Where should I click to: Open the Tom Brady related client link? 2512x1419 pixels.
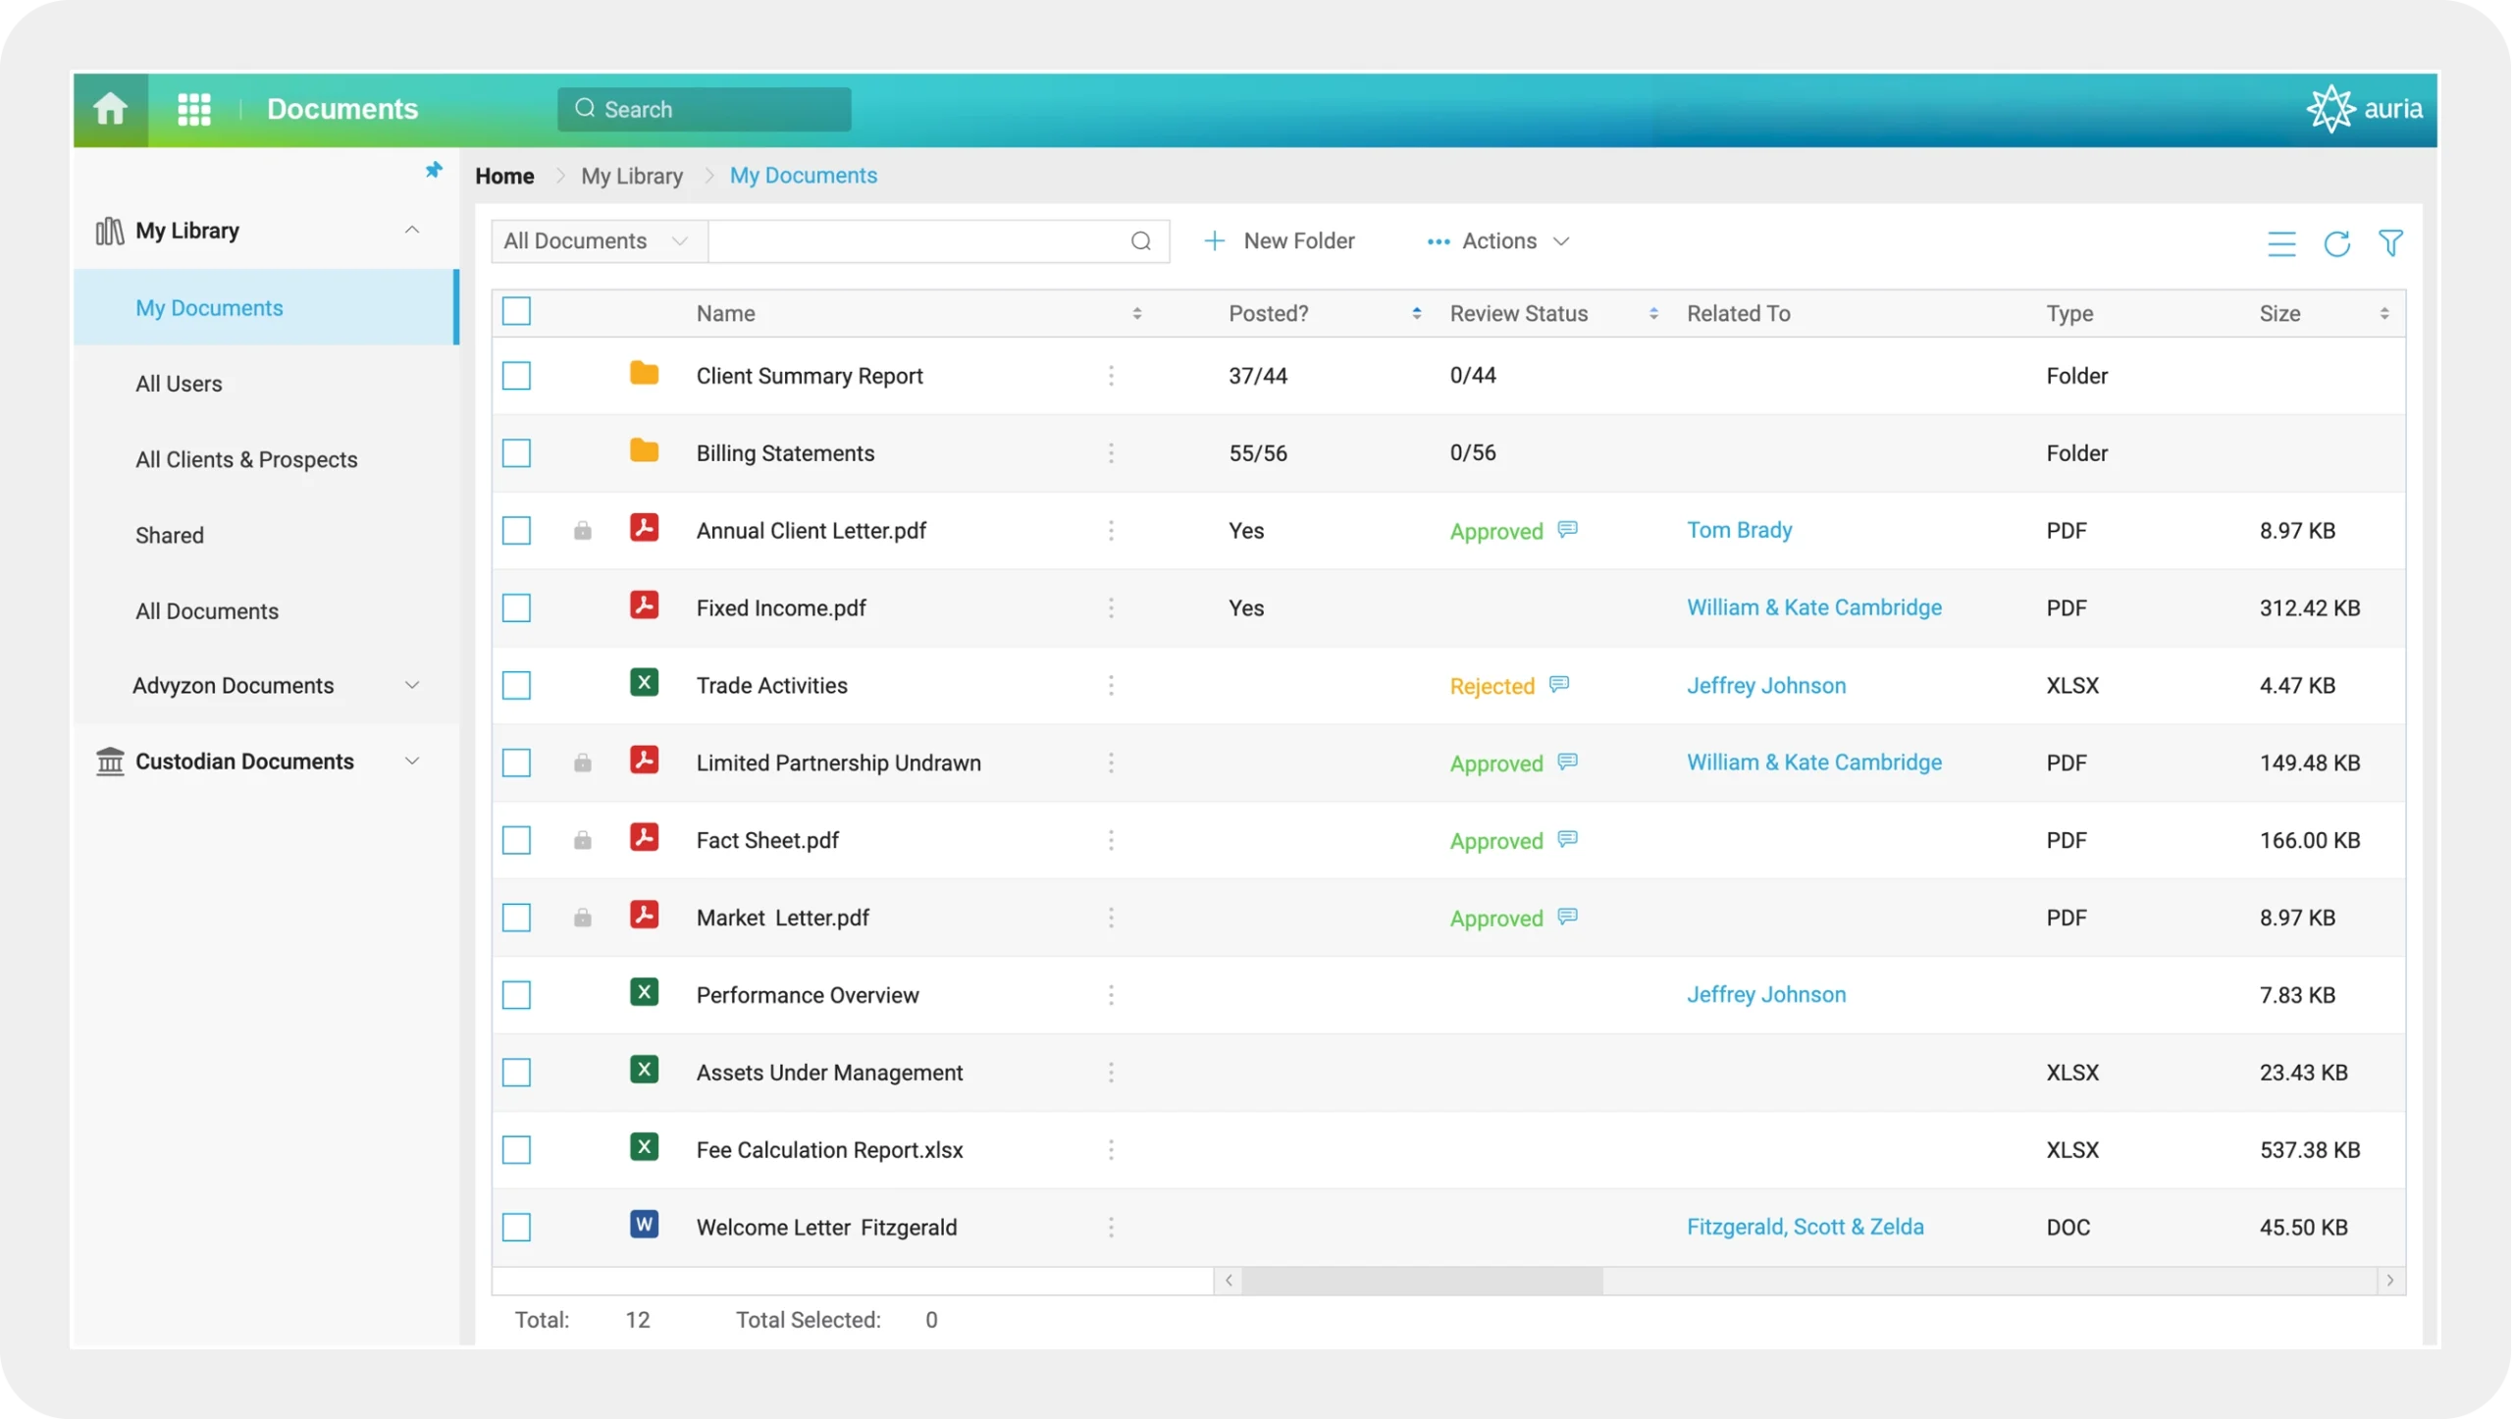point(1740,530)
